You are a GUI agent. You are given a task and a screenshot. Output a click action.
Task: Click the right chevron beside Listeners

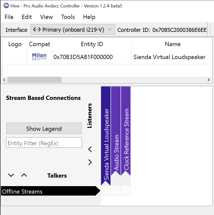point(90,162)
